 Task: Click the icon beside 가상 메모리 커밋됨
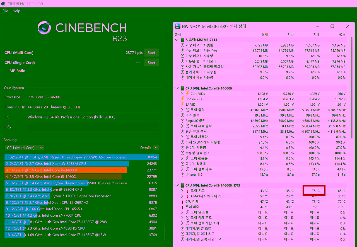(x=183, y=45)
